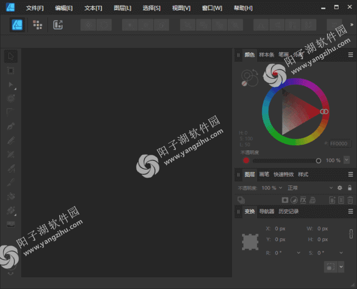Click the grid icon next to fx
This screenshot has width=357, height=289.
click(x=312, y=200)
